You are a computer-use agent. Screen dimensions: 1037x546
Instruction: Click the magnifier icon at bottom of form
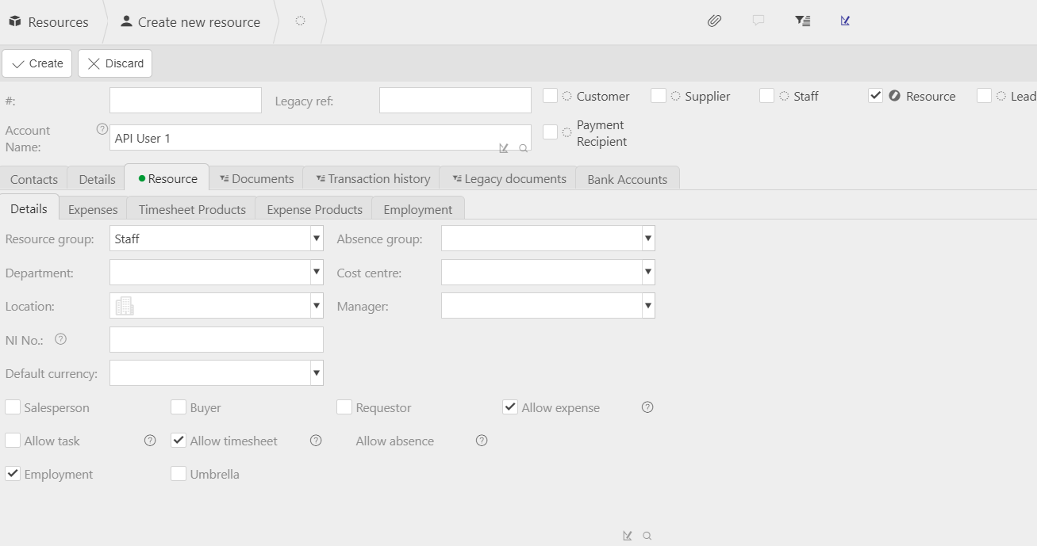[647, 536]
